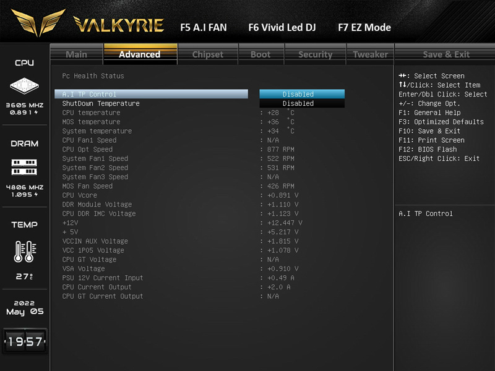
Task: Go to the Security tab
Action: coord(316,54)
